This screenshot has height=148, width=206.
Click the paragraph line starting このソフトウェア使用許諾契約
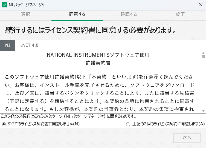pos(99,77)
